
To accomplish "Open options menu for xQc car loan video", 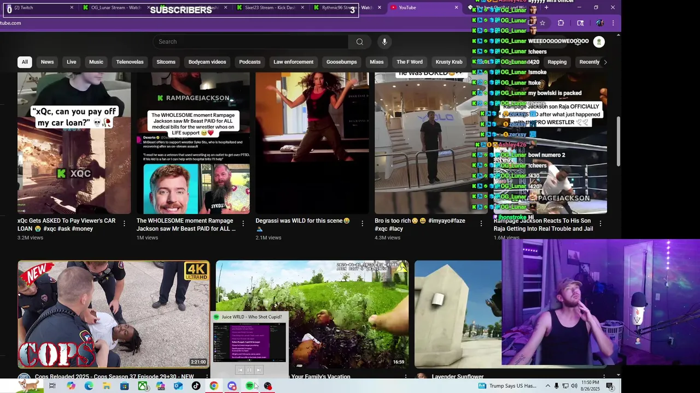I will click(124, 223).
